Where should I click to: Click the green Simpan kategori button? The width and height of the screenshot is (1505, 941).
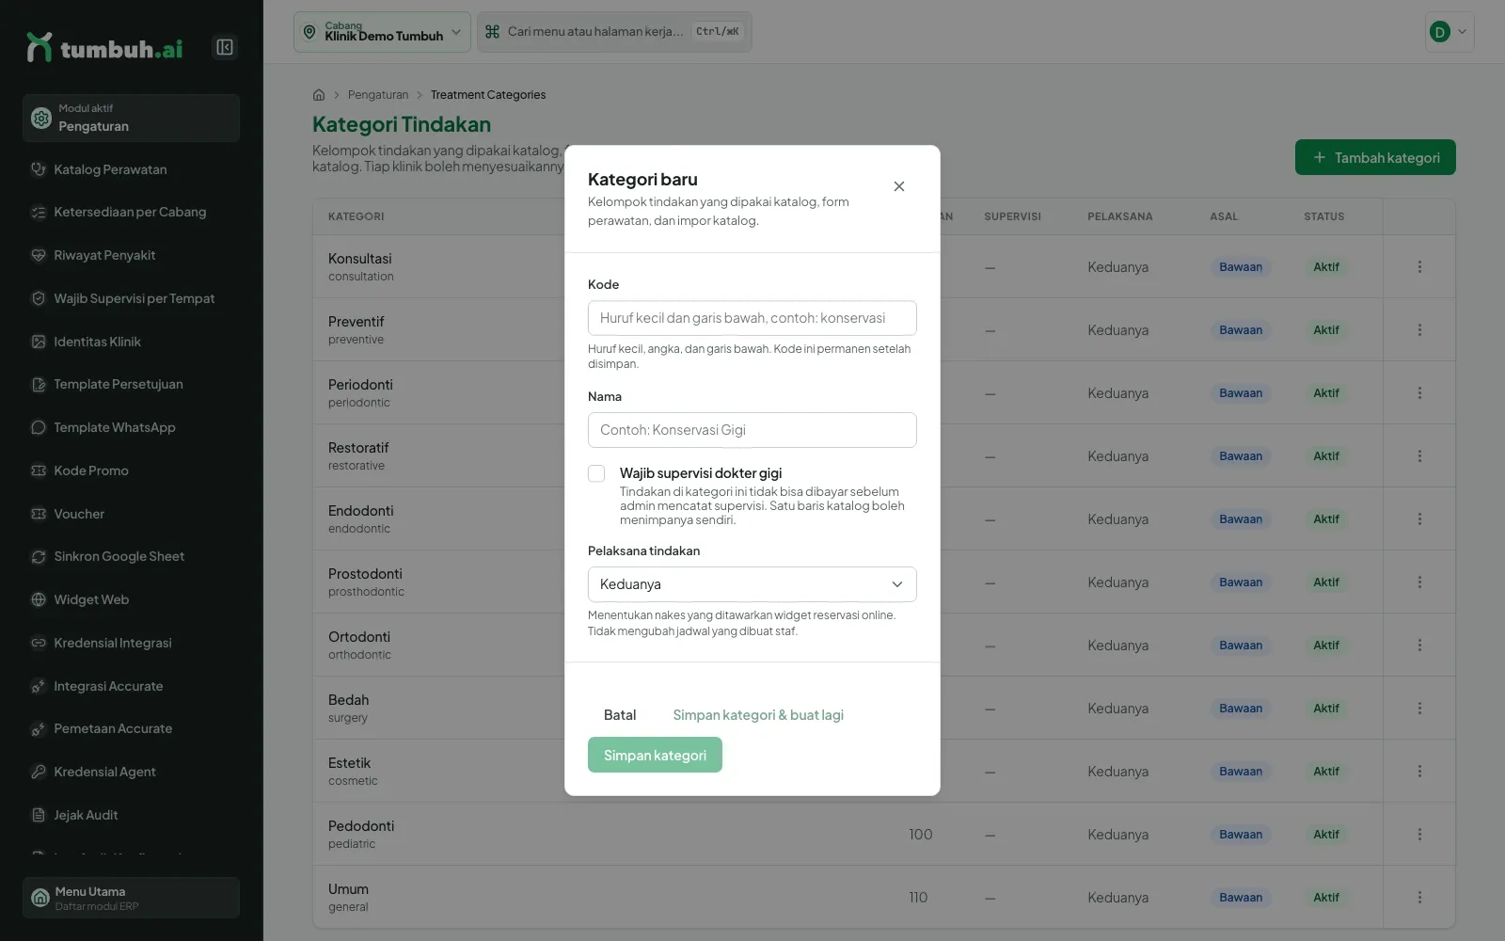[x=655, y=755]
